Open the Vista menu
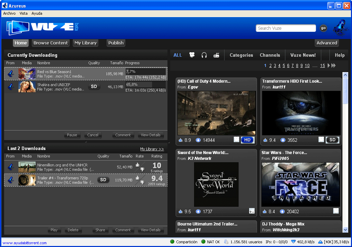 24,13
